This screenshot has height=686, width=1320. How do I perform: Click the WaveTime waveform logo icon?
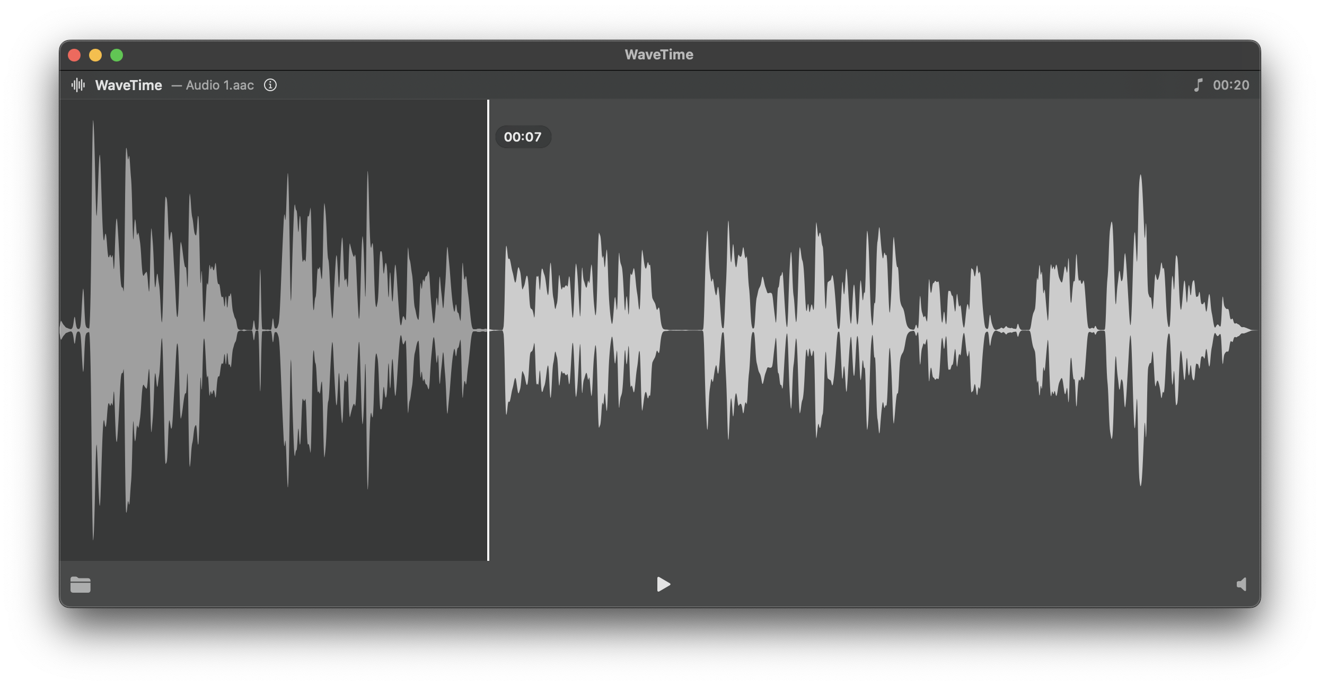click(x=78, y=85)
